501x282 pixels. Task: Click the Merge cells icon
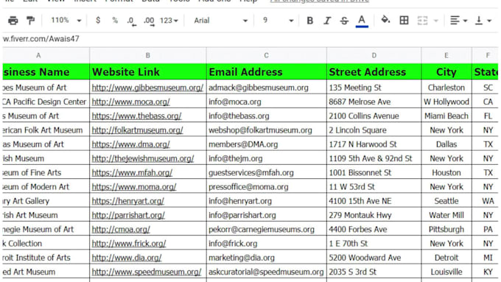(422, 21)
